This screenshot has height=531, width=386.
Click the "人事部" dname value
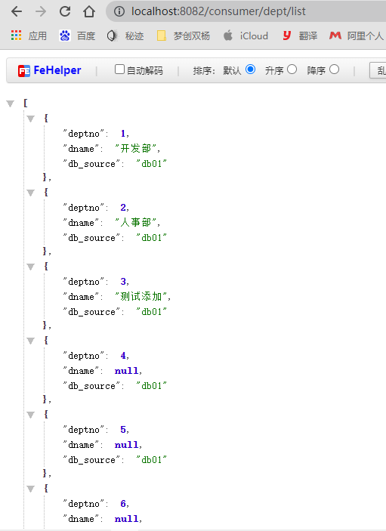pos(135,223)
